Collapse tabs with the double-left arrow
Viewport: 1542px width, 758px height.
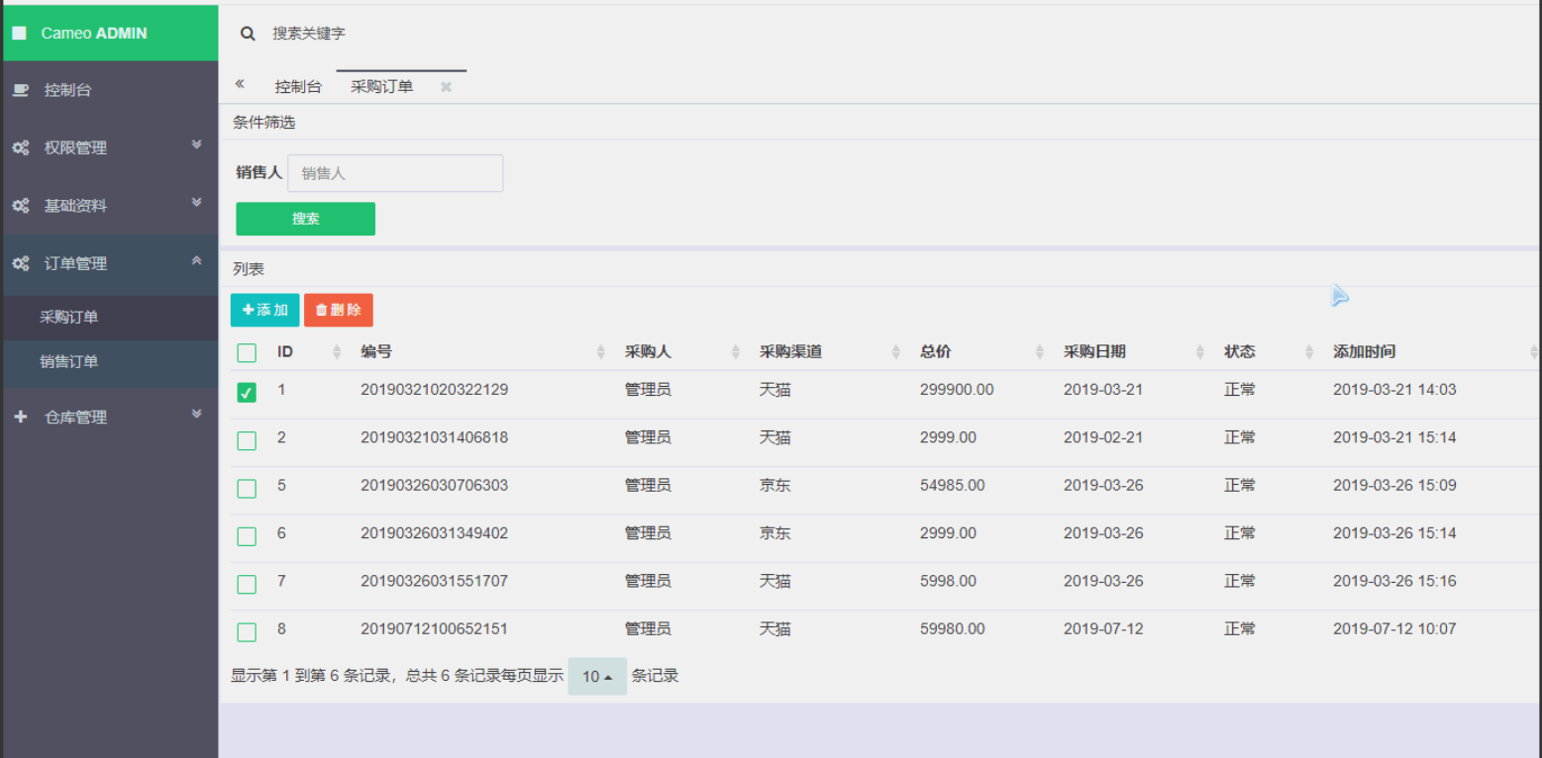coord(240,84)
